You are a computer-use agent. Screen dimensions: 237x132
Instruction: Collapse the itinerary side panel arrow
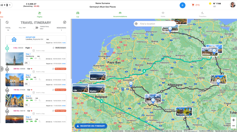[2, 69]
